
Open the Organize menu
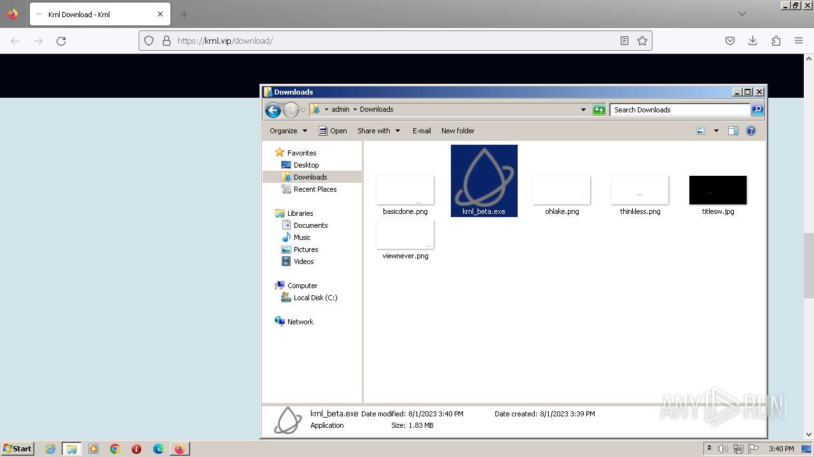coord(288,131)
